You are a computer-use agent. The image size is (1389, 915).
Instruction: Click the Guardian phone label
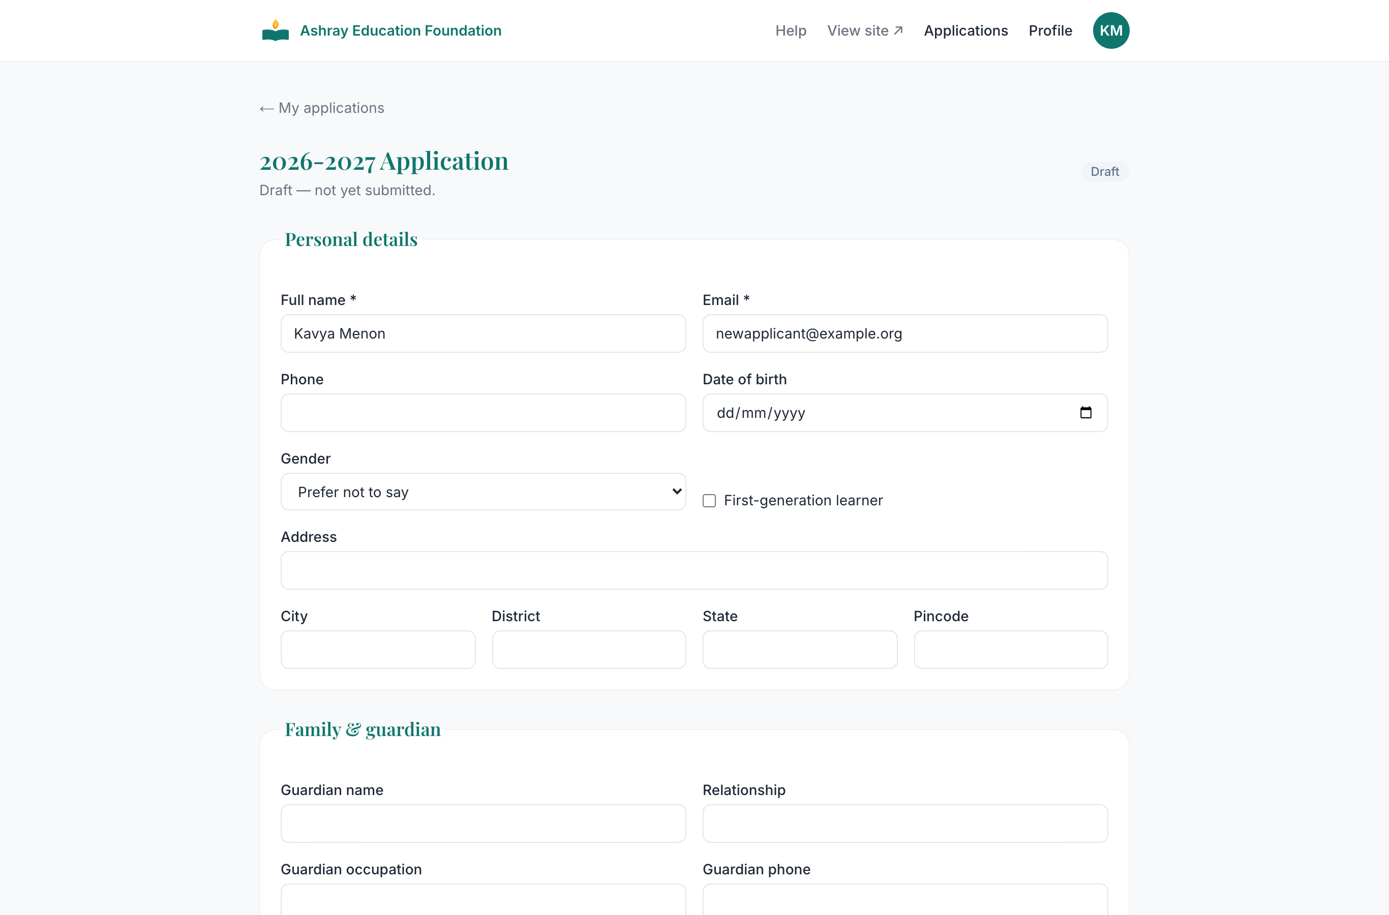tap(757, 869)
